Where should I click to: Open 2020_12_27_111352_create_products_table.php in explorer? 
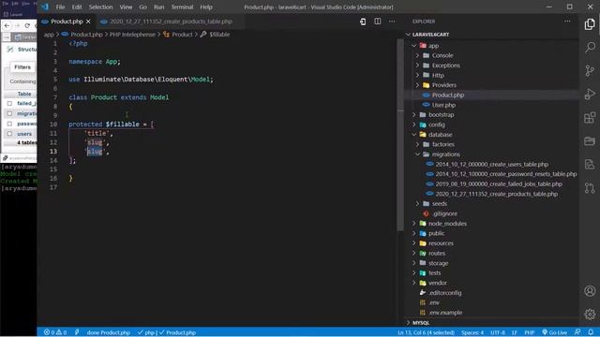[x=496, y=194]
